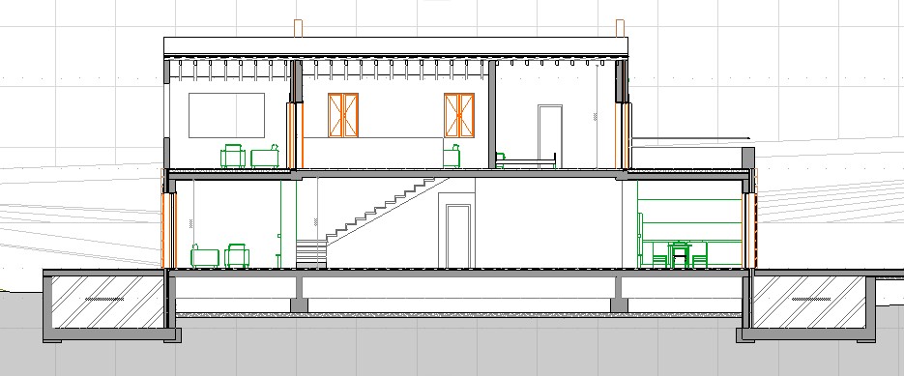The image size is (904, 376).
Task: Click the left basement foundation pier
Action: point(299,295)
